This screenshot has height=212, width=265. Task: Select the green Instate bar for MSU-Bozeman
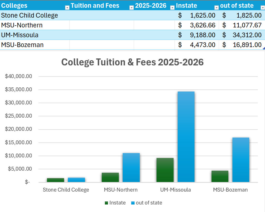220,176
